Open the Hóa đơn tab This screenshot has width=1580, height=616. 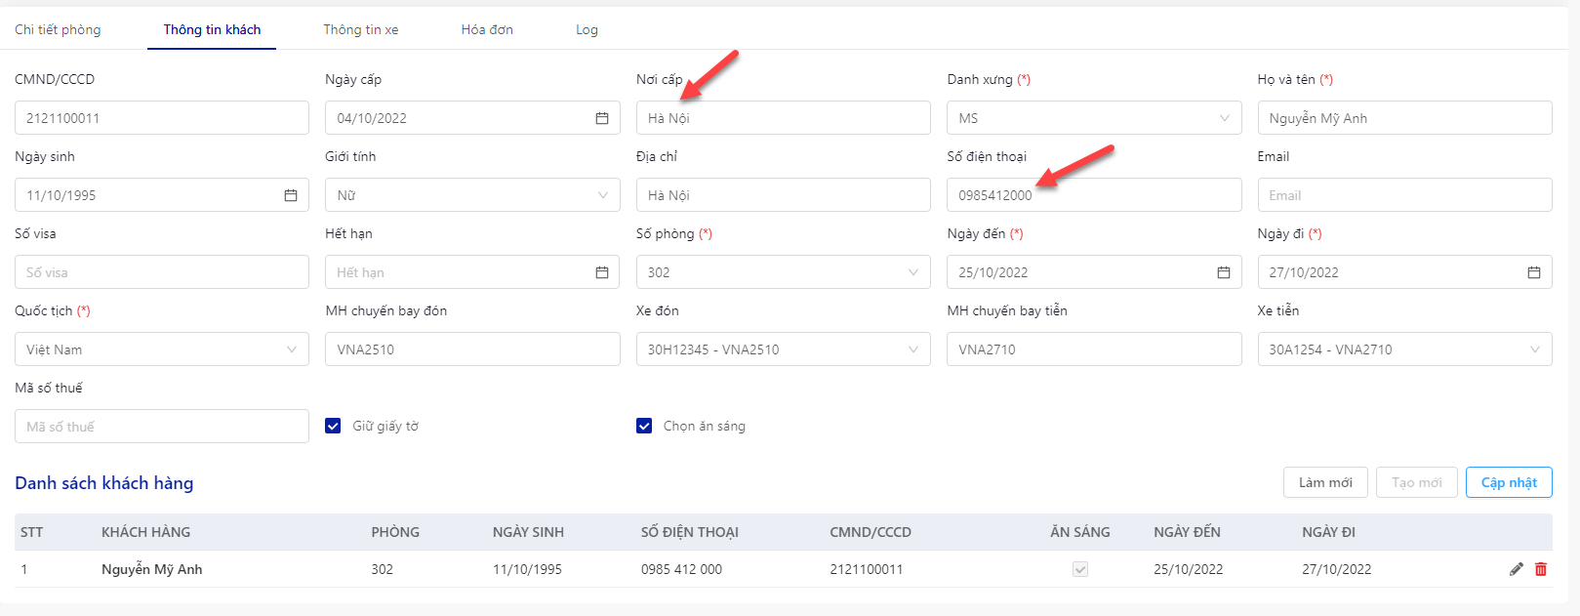click(487, 29)
